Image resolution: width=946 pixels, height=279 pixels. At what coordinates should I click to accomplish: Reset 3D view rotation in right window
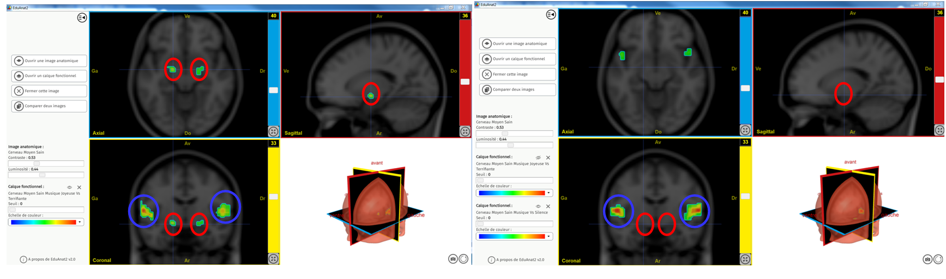[938, 259]
